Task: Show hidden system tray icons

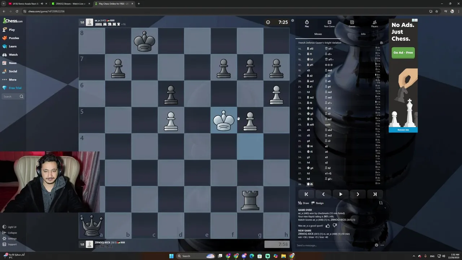Action: [x=414, y=256]
